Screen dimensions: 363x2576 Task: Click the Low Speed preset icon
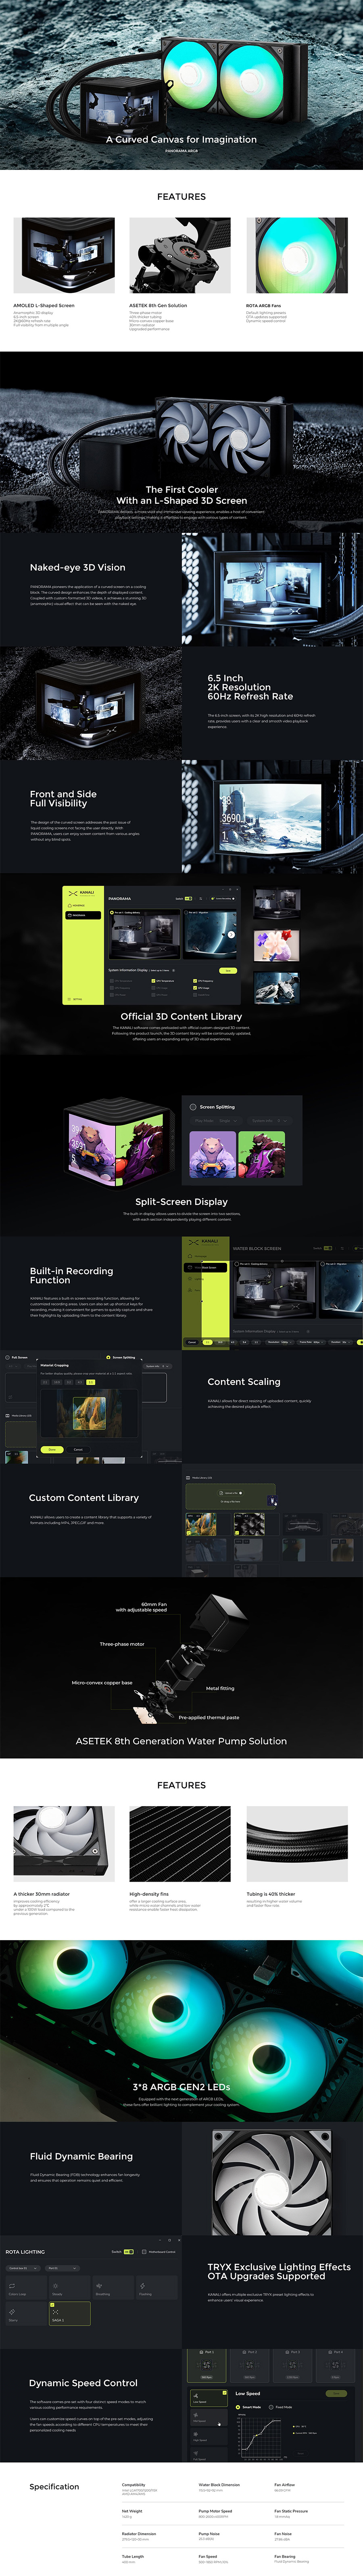[195, 2395]
